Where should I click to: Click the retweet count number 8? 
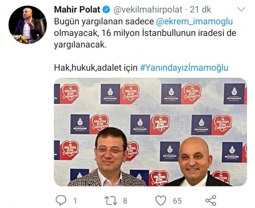tap(125, 201)
